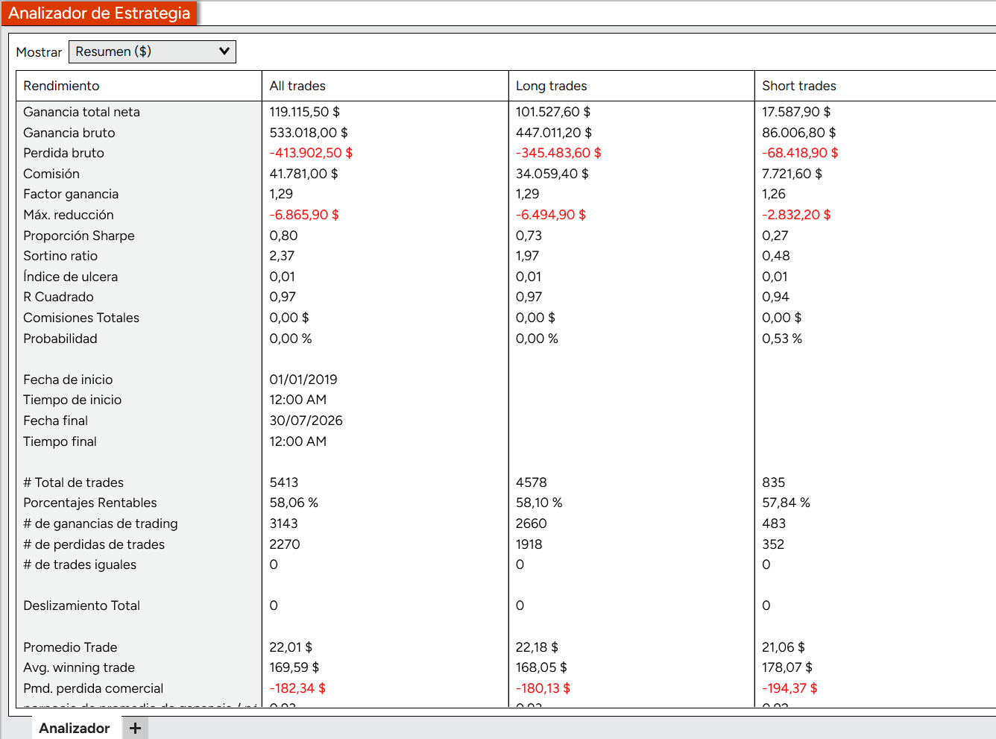Image resolution: width=996 pixels, height=739 pixels.
Task: Select the Promedio Trade row label
Action: click(x=70, y=647)
